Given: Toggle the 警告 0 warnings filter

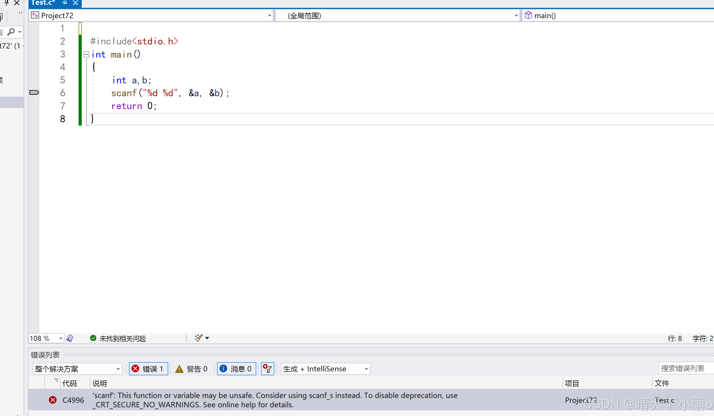Looking at the screenshot, I should coord(192,369).
